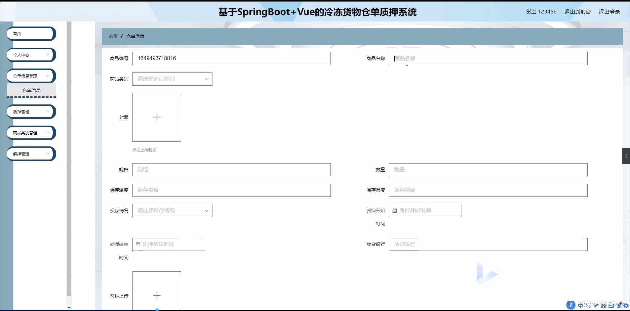Click 首页 in the breadcrumb trail
The height and width of the screenshot is (311, 630).
(113, 36)
